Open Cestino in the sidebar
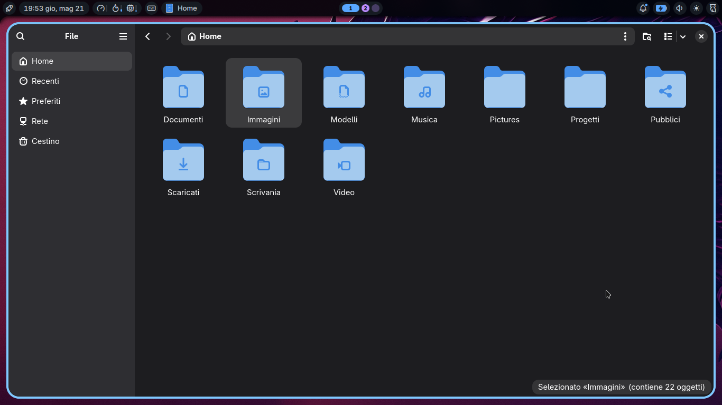This screenshot has height=405, width=722. point(72,141)
